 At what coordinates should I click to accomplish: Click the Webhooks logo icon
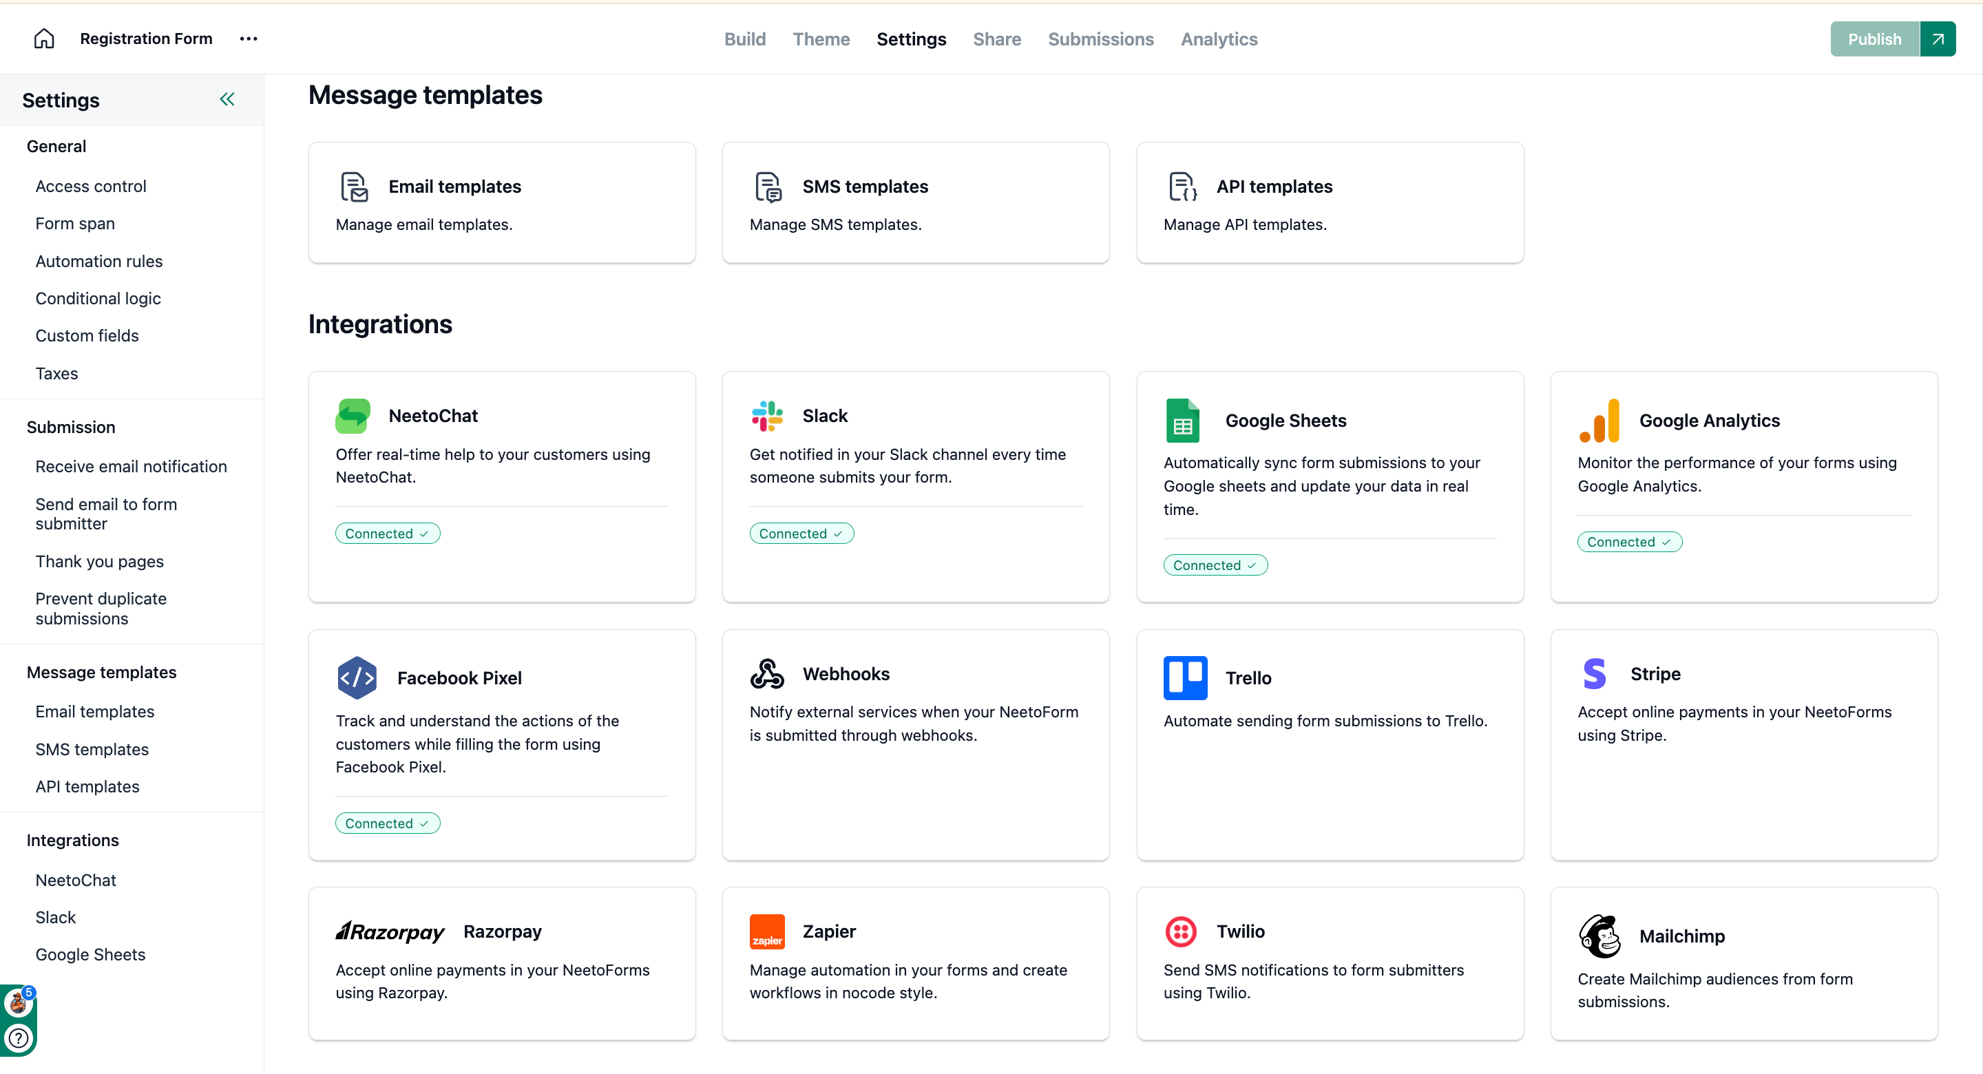pyautogui.click(x=768, y=673)
